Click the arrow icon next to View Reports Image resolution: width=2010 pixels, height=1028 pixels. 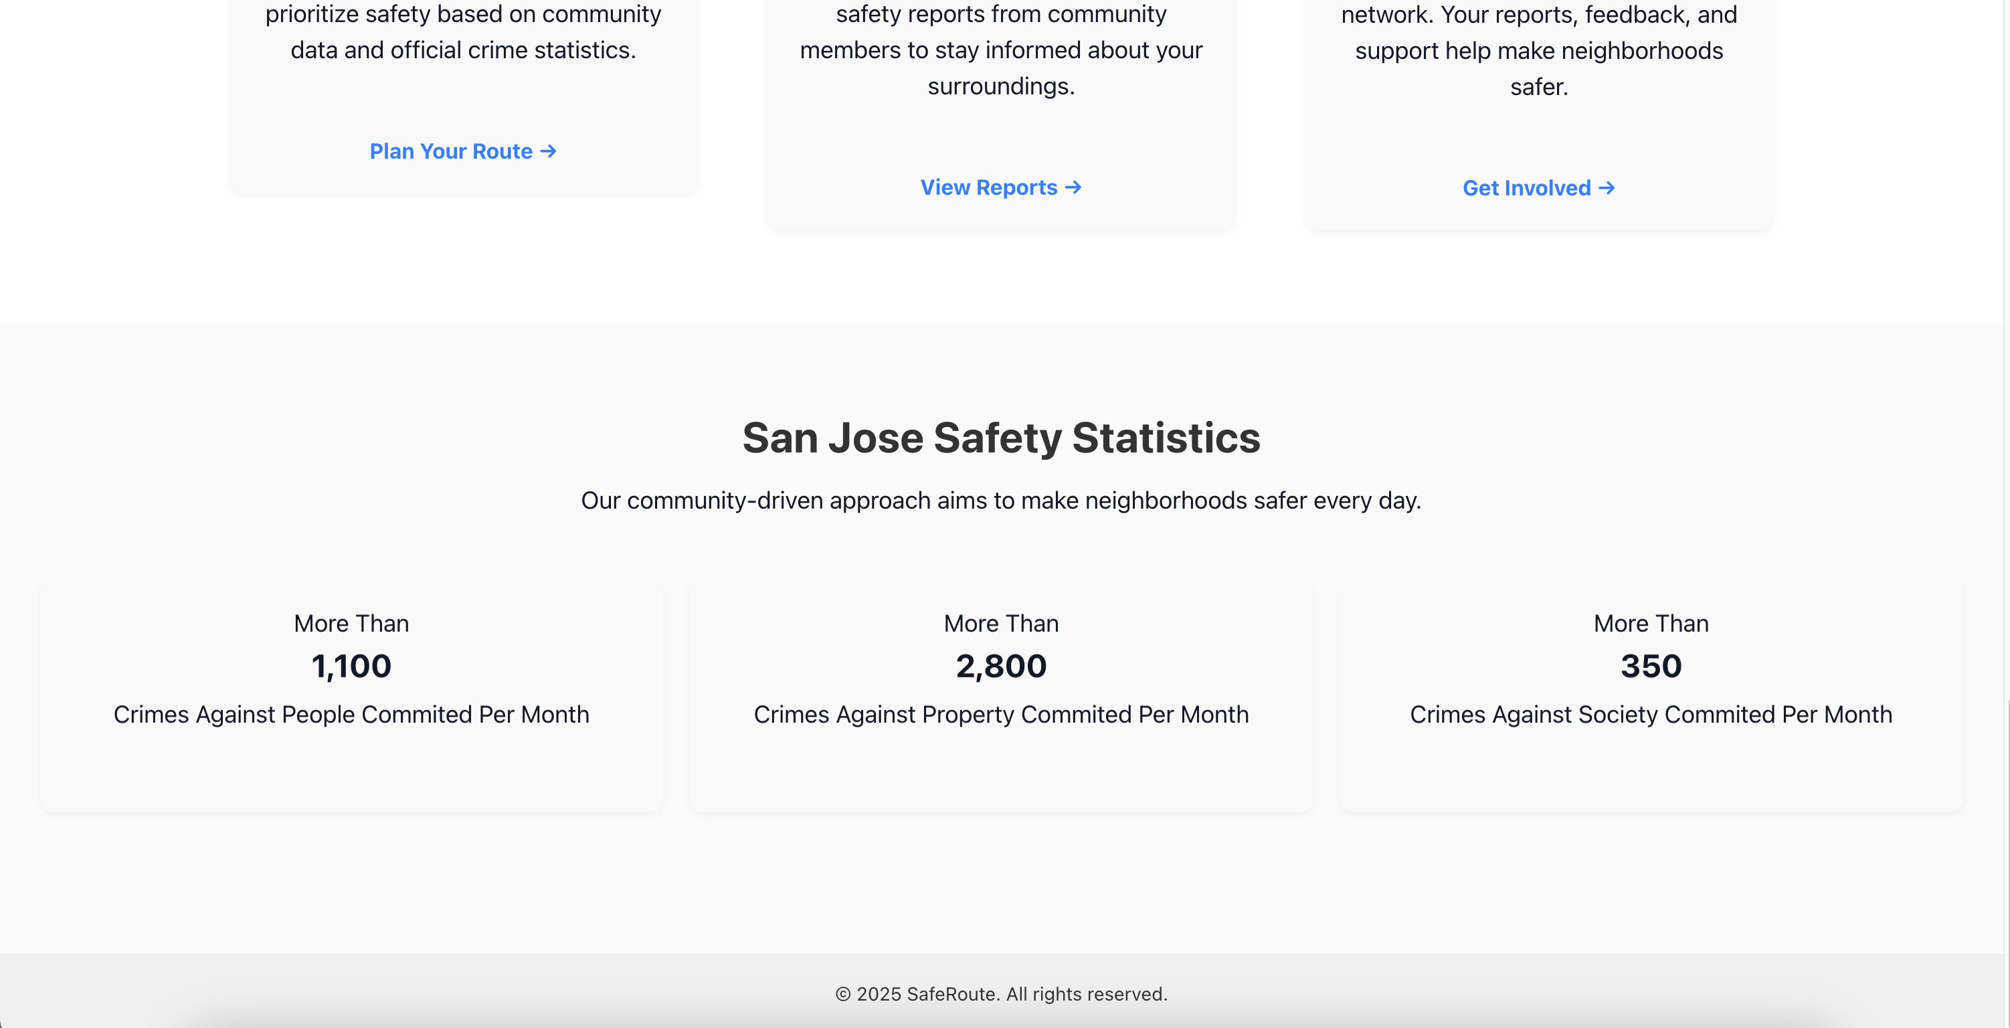1074,187
